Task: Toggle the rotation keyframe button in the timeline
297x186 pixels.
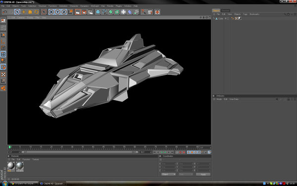Action: point(196,152)
